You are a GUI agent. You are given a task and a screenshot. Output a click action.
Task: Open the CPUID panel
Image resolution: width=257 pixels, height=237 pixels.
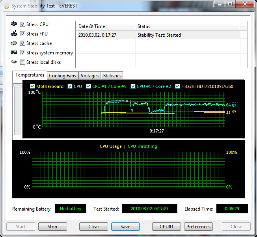click(166, 226)
